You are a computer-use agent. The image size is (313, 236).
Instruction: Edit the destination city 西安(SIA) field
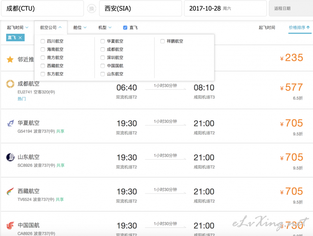coord(140,9)
